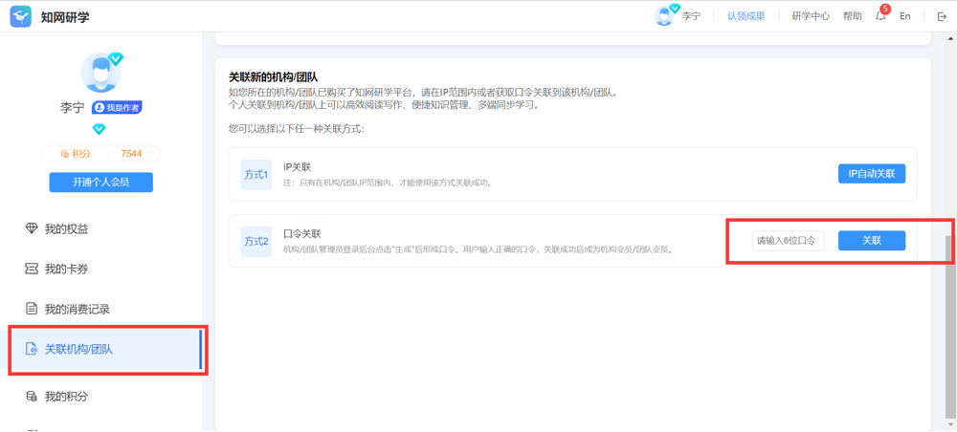This screenshot has width=957, height=432.
Task: Click the 口令关联 title text
Action: pyautogui.click(x=302, y=234)
